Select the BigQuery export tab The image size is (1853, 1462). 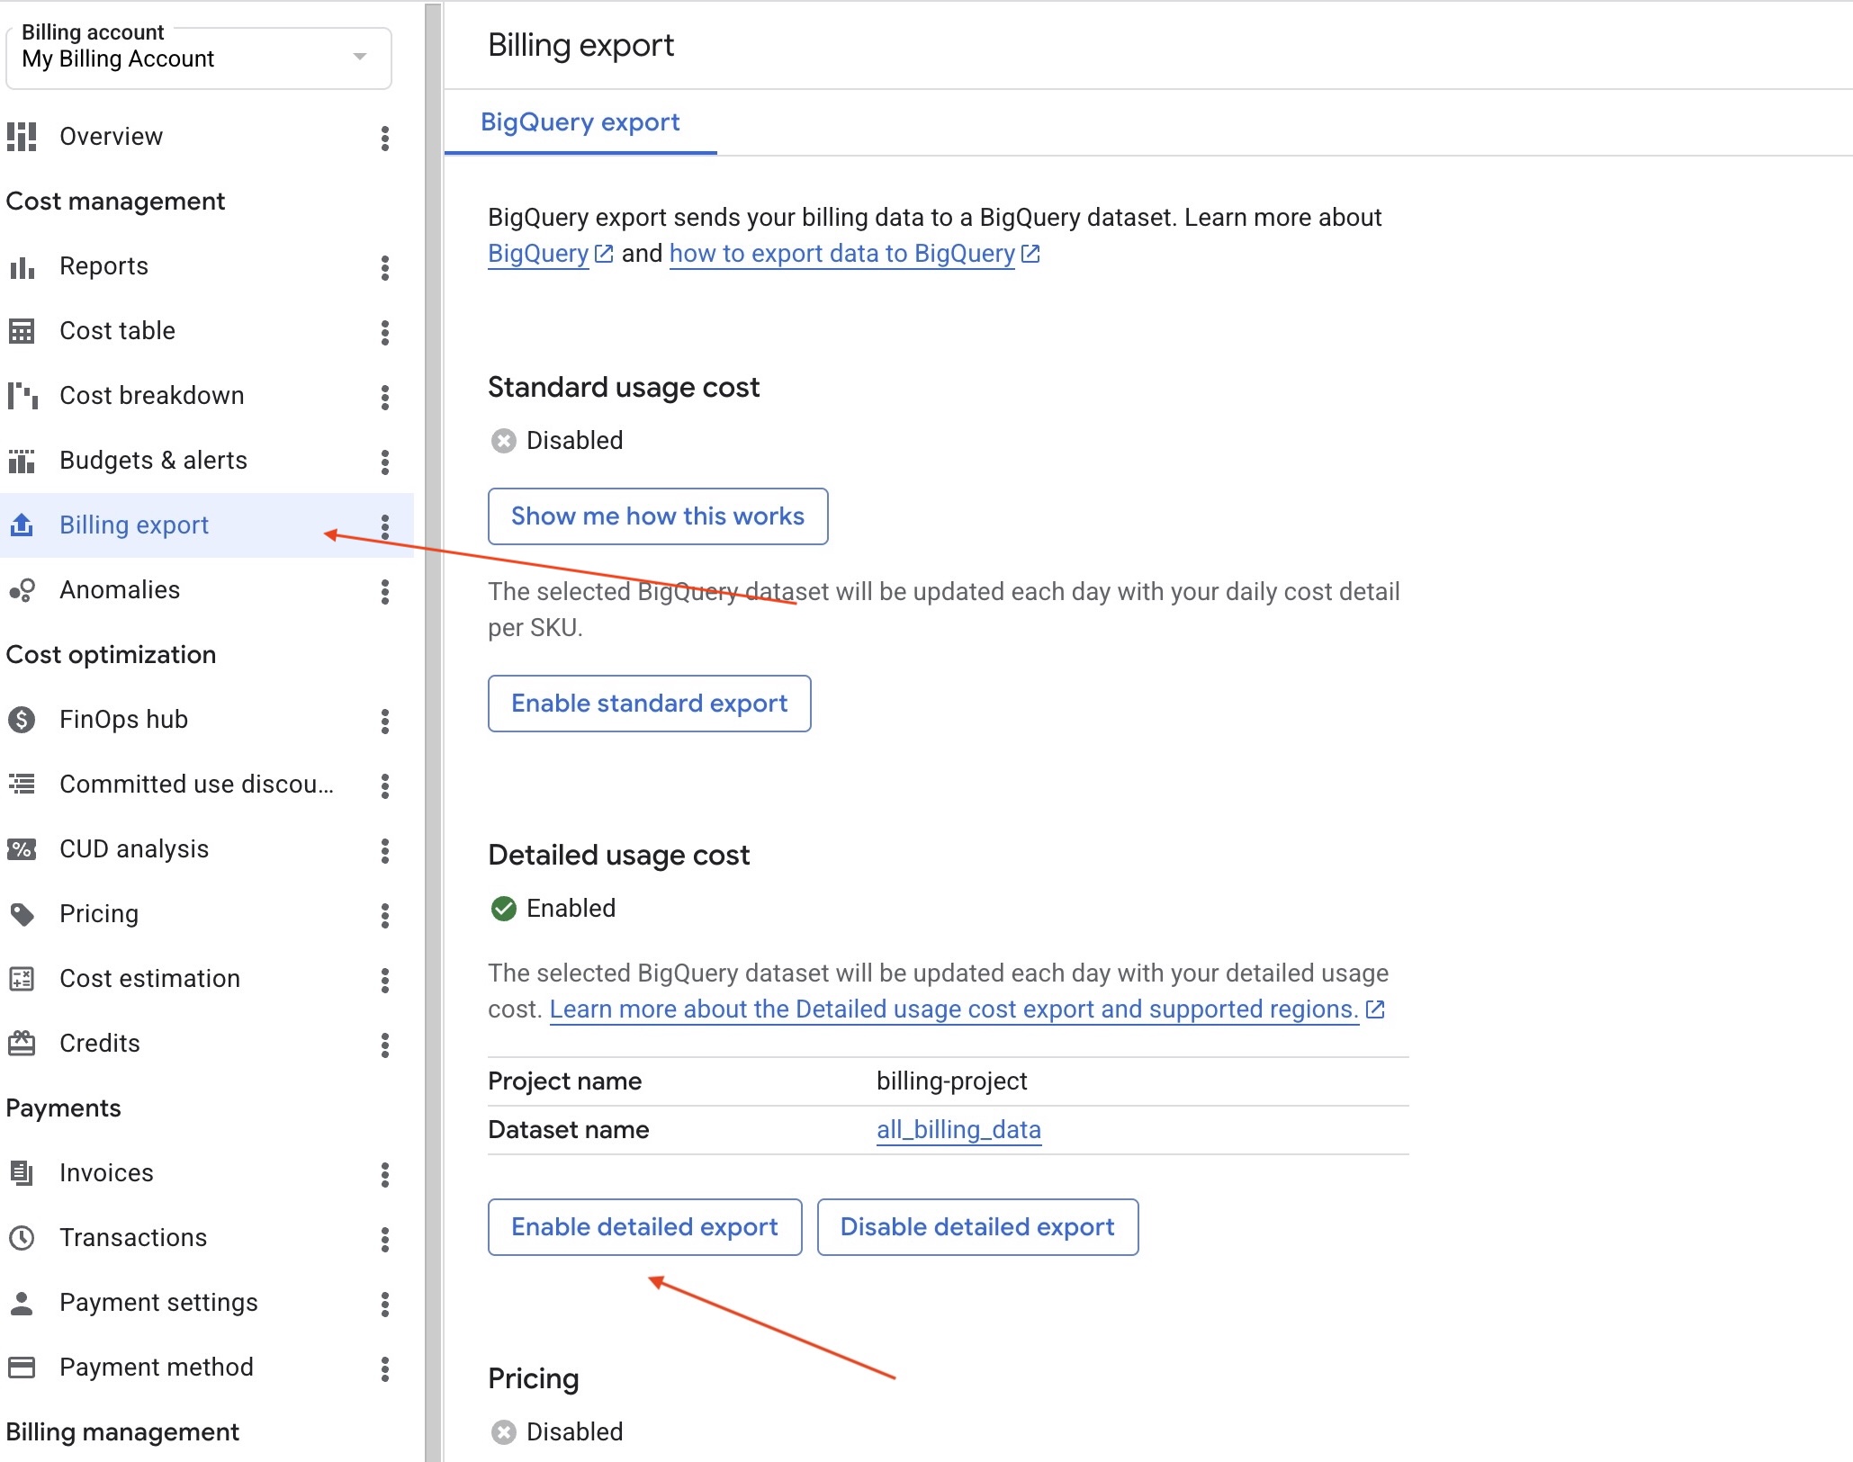pyautogui.click(x=580, y=122)
